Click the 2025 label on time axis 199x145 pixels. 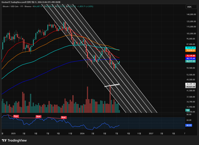pos(13,133)
